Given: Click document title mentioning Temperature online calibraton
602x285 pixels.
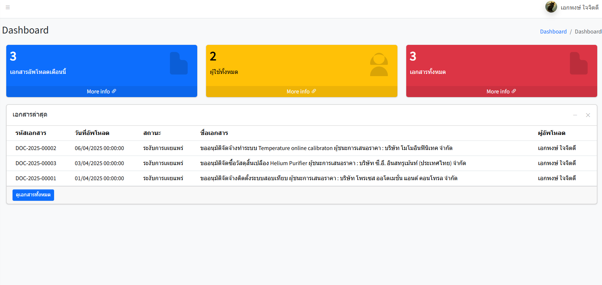Looking at the screenshot, I should click(326, 148).
